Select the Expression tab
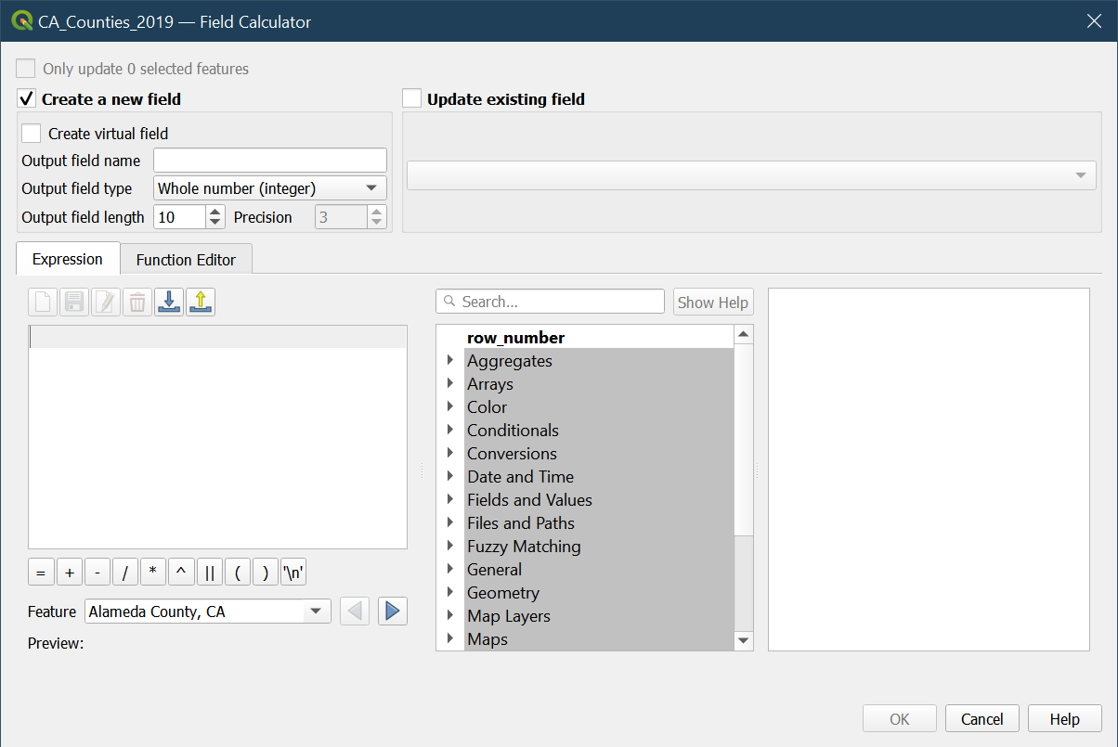Viewport: 1118px width, 747px height. (68, 259)
